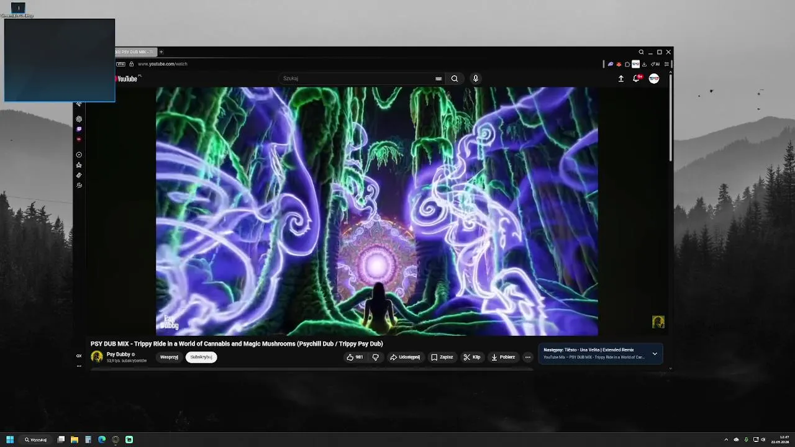Click the site padlock icon in address bar
The width and height of the screenshot is (795, 447).
(132, 64)
